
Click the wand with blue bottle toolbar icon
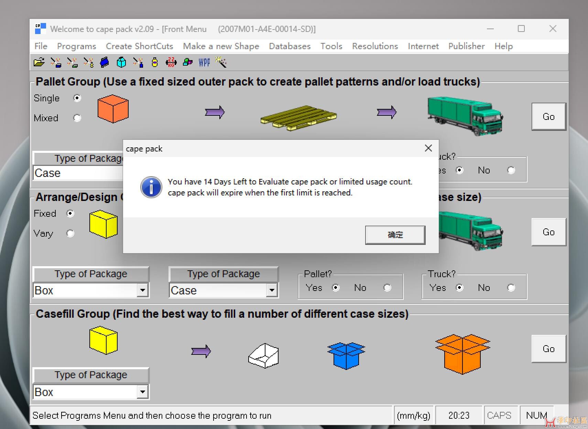point(138,62)
